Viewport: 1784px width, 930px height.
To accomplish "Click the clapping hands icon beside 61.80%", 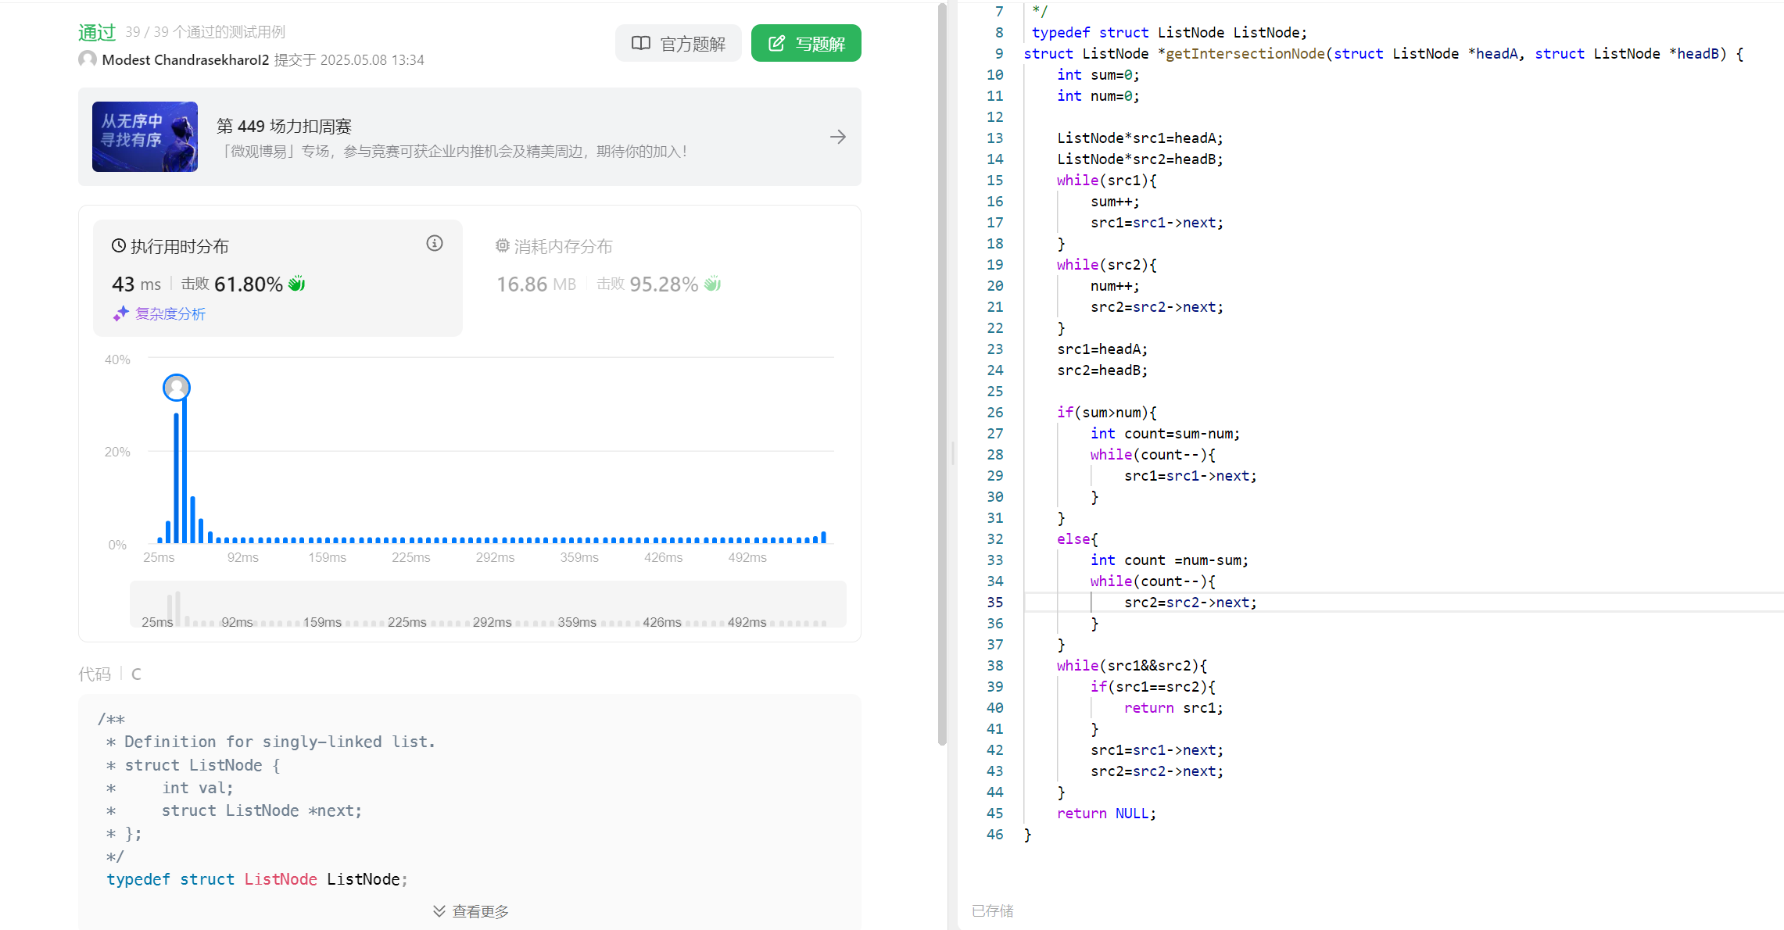I will 297,284.
